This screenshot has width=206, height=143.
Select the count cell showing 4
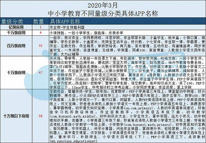[40, 33]
